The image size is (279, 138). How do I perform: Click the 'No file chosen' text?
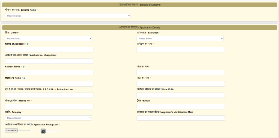click(24, 131)
